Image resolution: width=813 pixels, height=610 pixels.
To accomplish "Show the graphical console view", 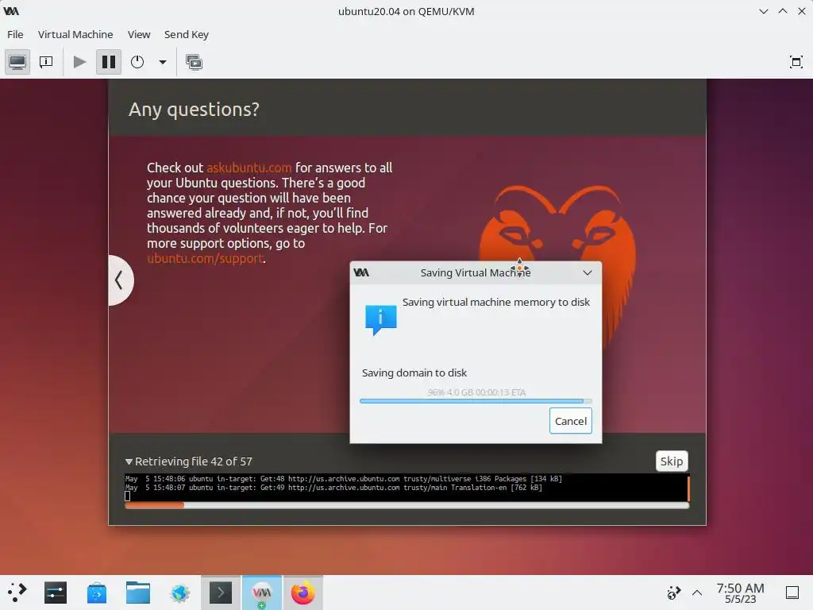I will 17,62.
